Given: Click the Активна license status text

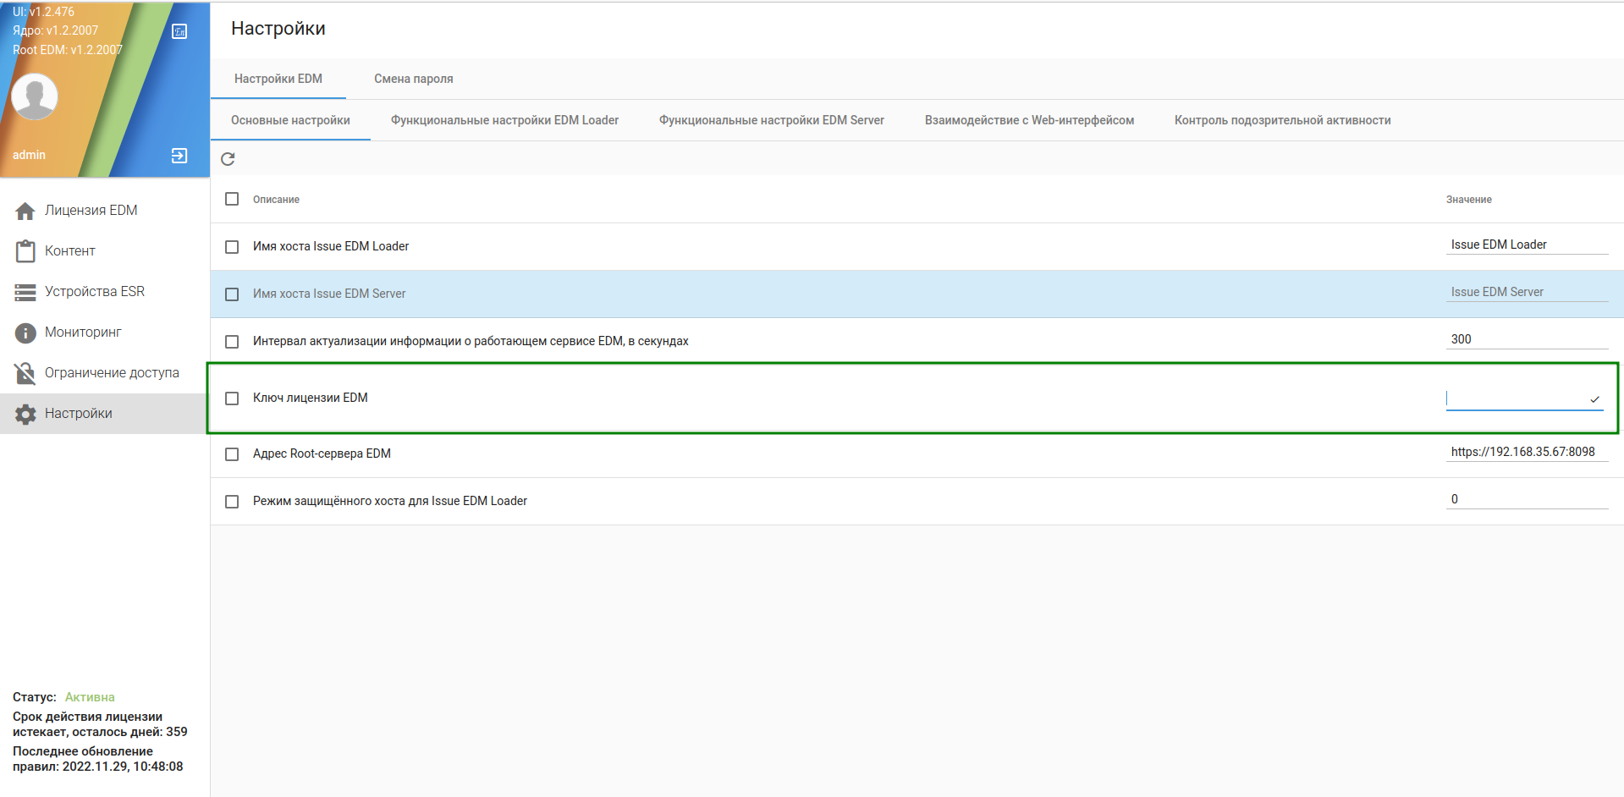Looking at the screenshot, I should 90,697.
